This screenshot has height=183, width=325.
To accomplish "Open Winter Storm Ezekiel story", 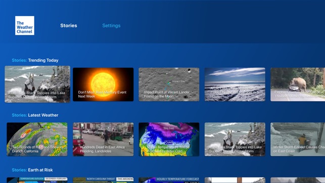I will (x=298, y=139).
